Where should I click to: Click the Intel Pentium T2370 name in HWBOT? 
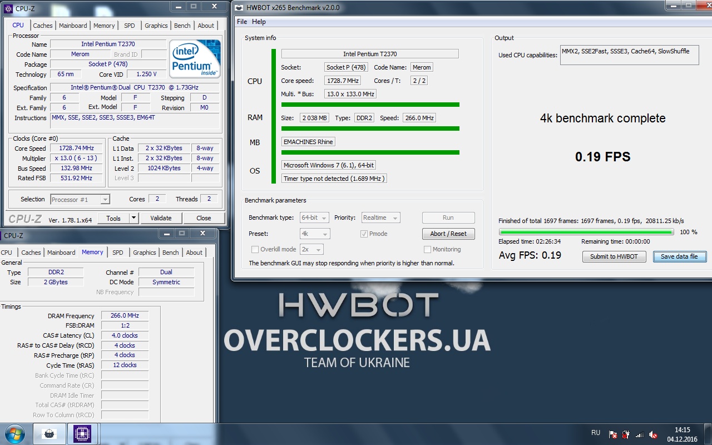click(x=370, y=54)
